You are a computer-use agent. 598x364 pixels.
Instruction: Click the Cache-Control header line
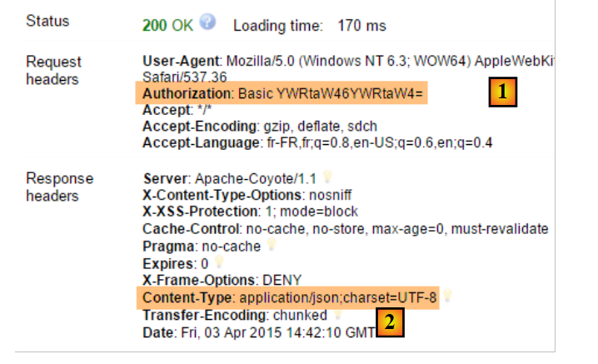345,228
